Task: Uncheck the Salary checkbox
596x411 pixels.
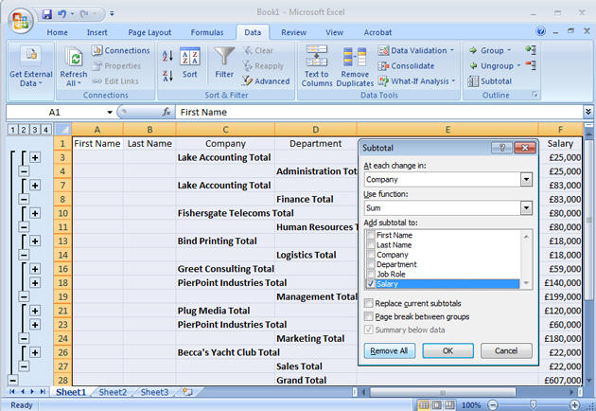Action: [x=371, y=284]
